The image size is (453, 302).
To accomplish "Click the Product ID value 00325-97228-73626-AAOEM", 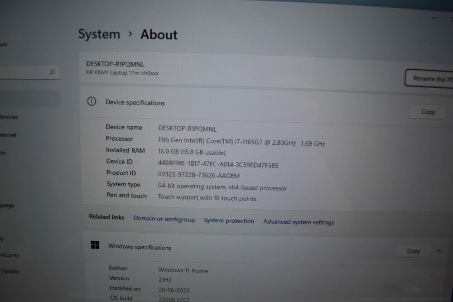I will [199, 175].
